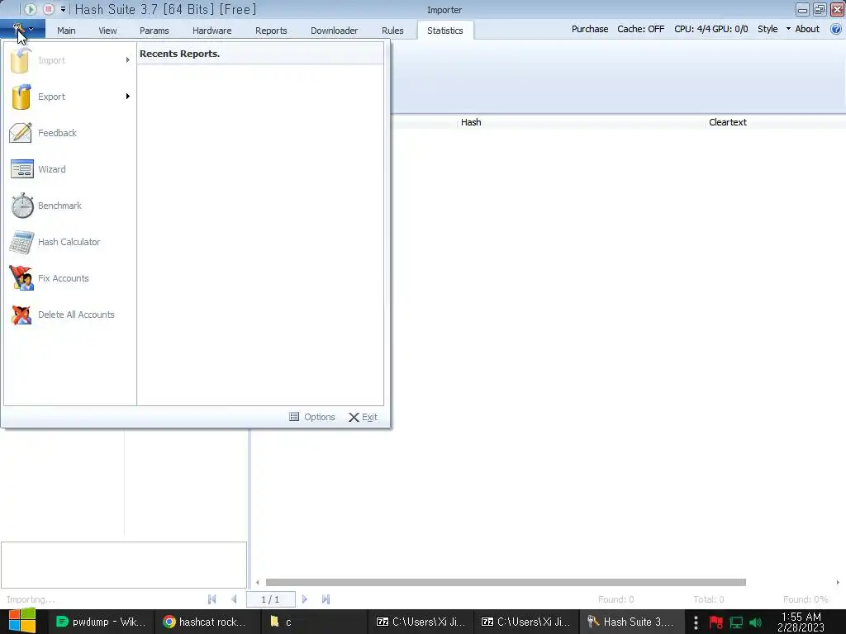Choose Delete All Accounts menu entry
846x634 pixels.
[x=69, y=315]
